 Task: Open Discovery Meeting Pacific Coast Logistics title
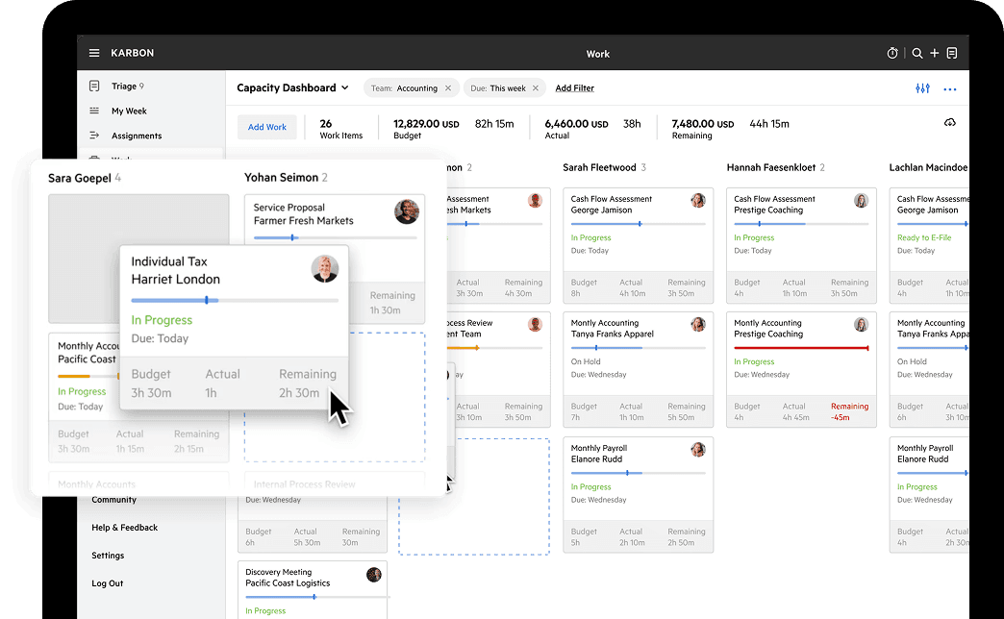[x=288, y=578]
